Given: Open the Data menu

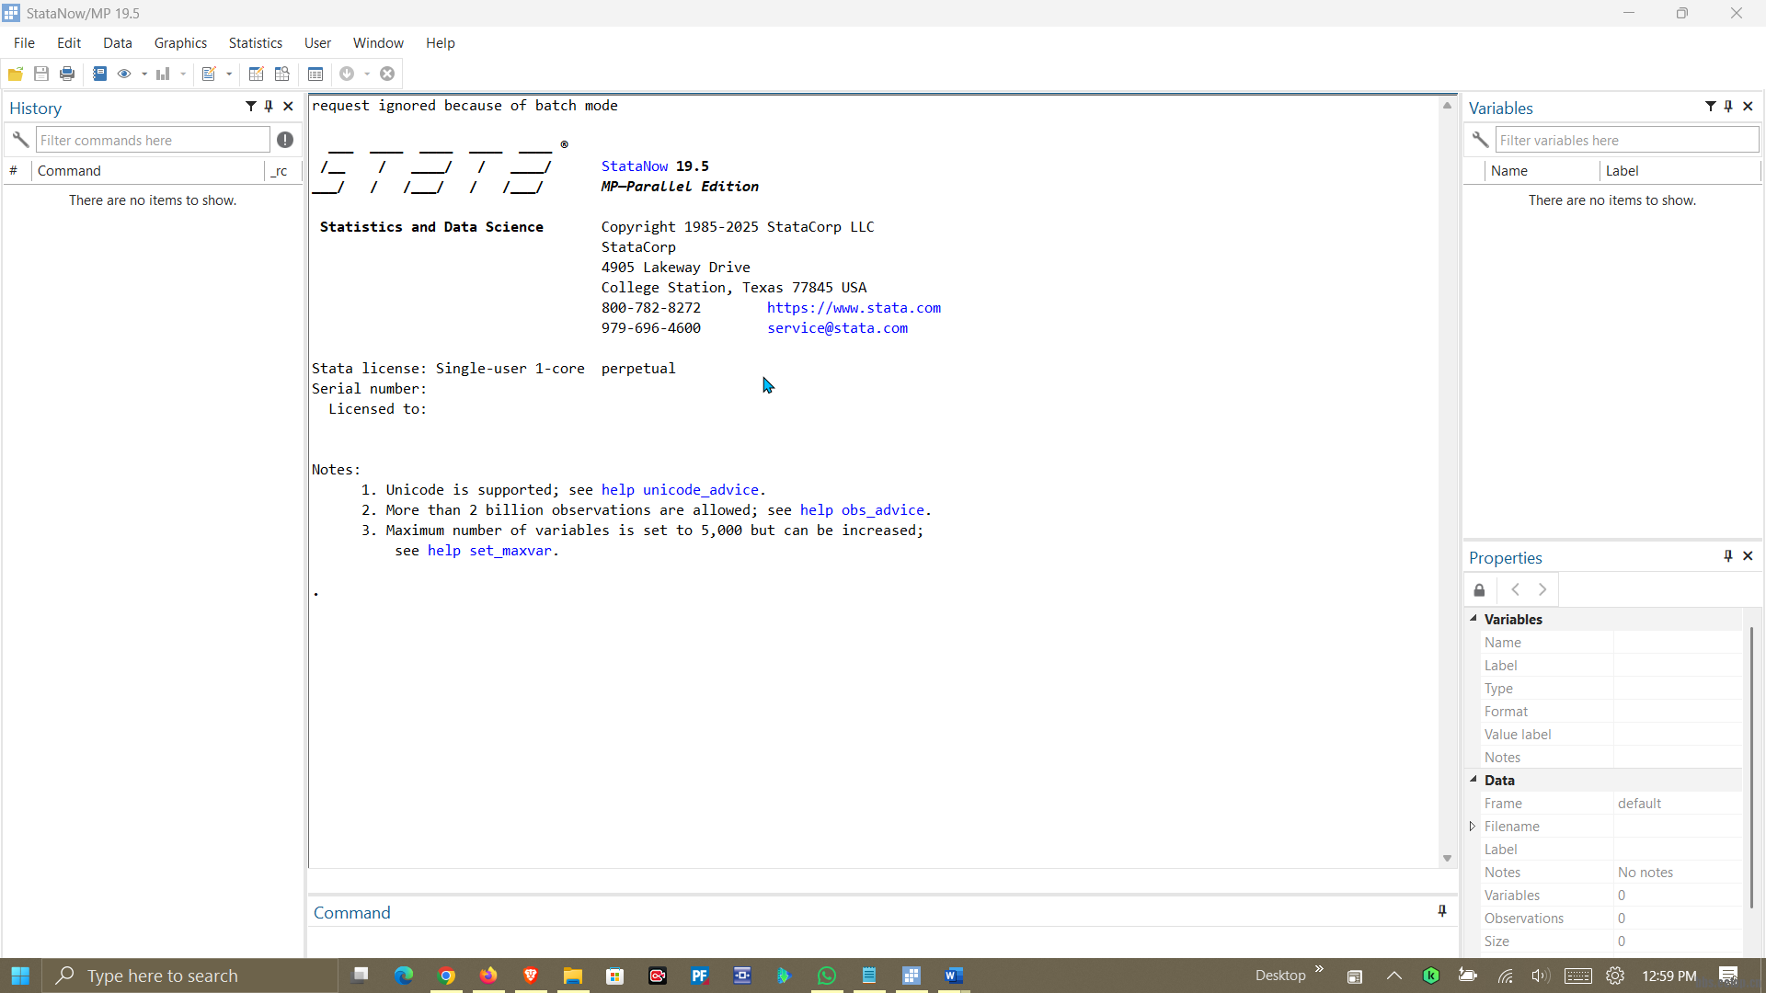Looking at the screenshot, I should pyautogui.click(x=118, y=43).
